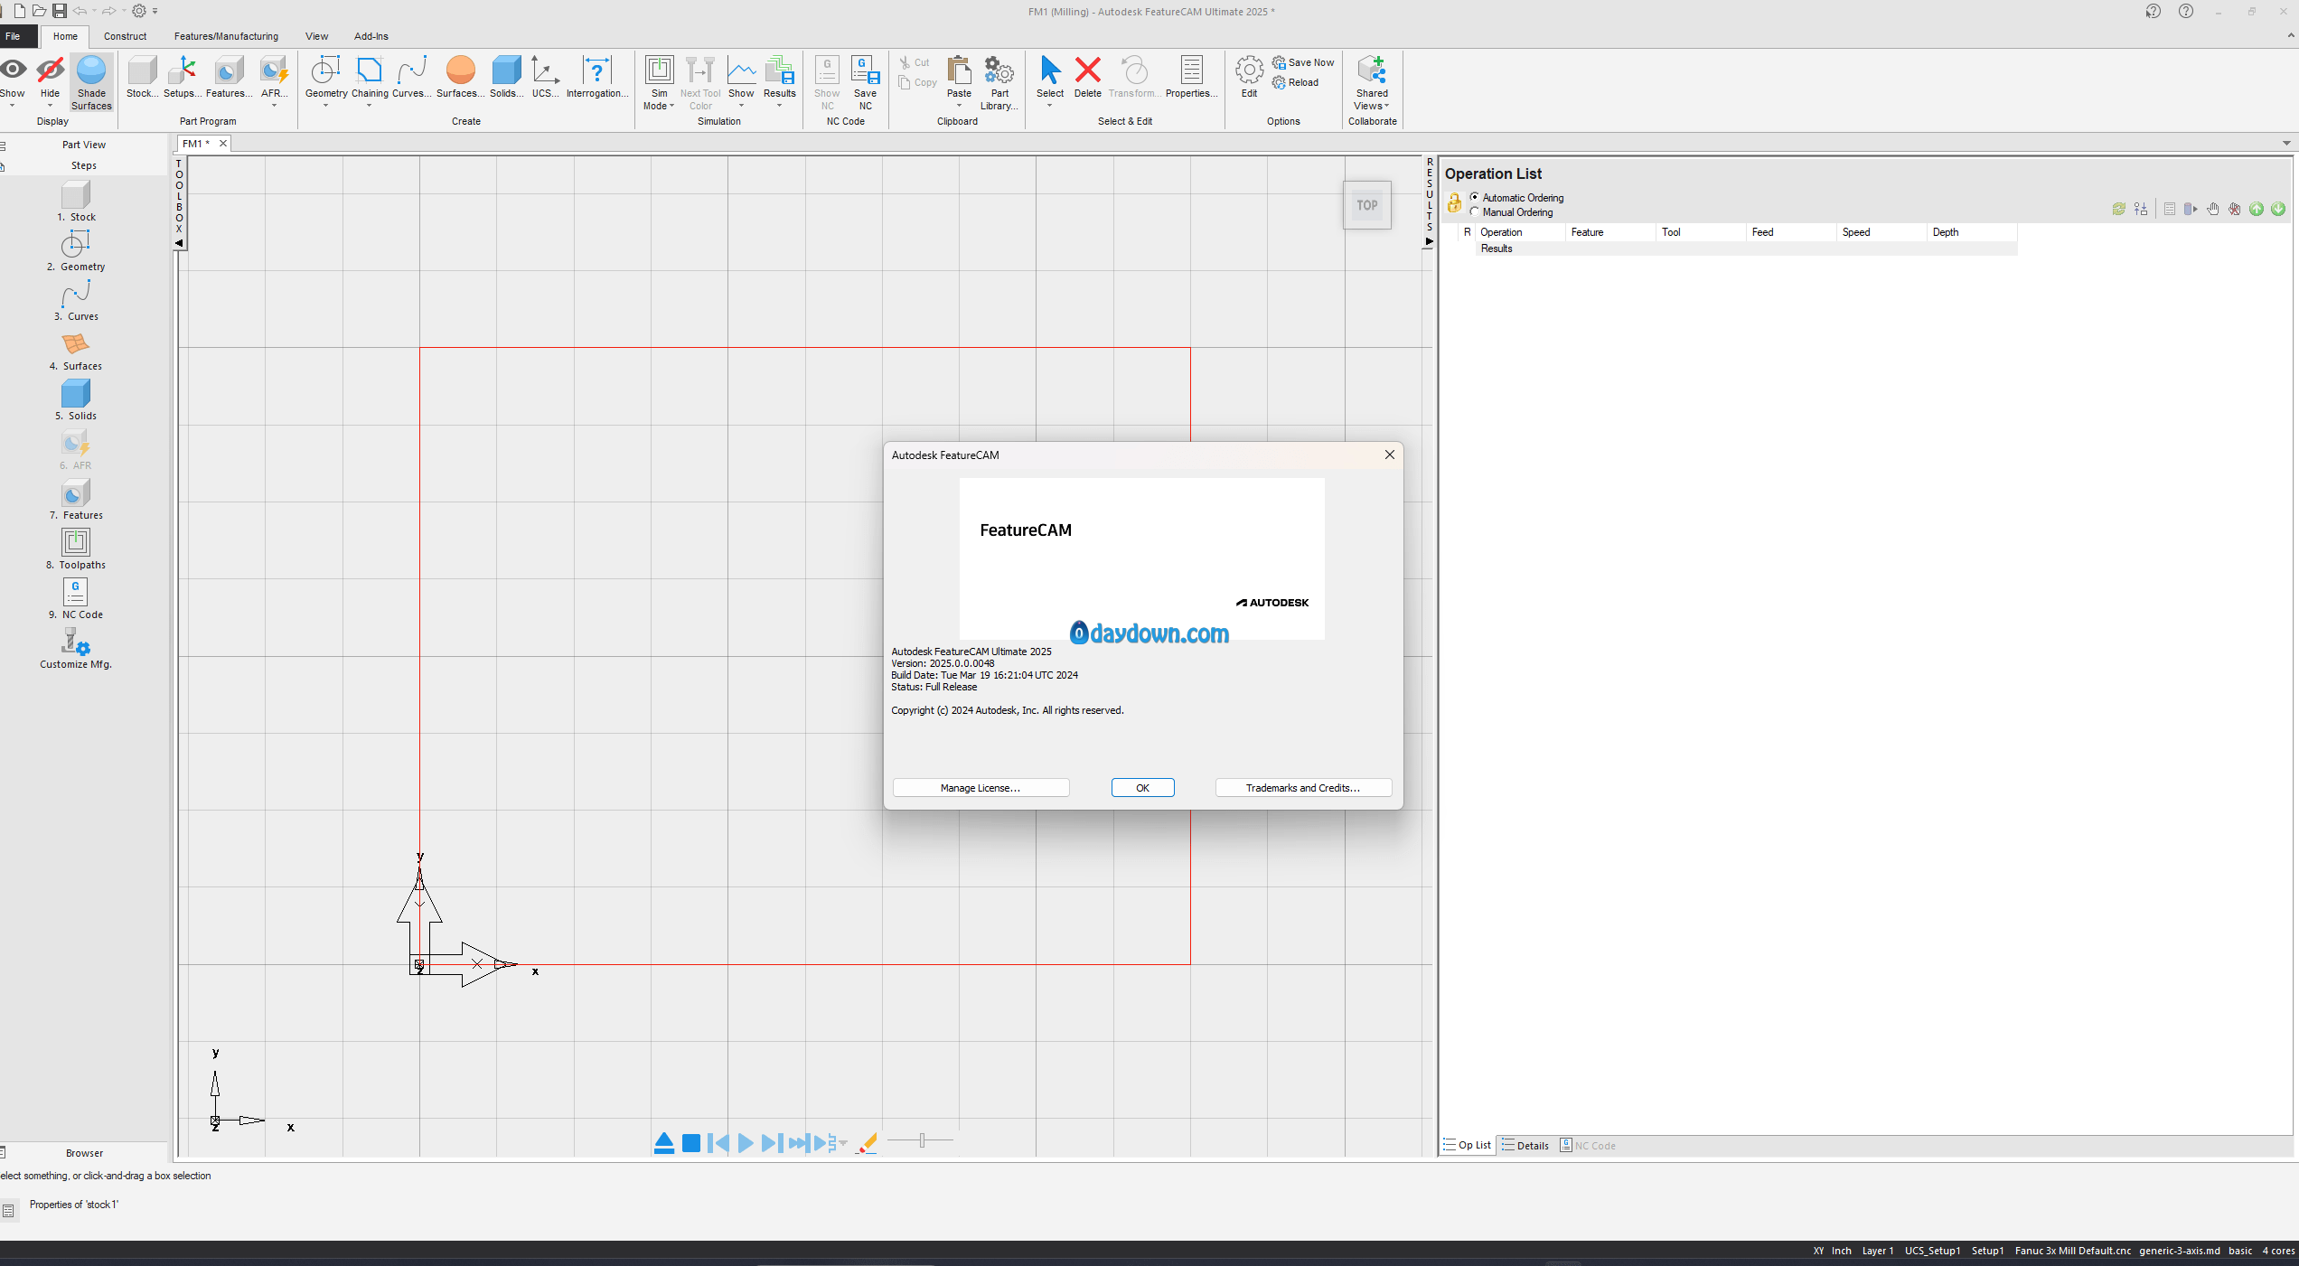Expand the Sim Mode dropdown
This screenshot has height=1266, width=2299.
click(671, 107)
